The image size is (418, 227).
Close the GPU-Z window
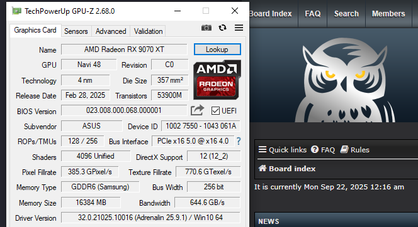235,11
